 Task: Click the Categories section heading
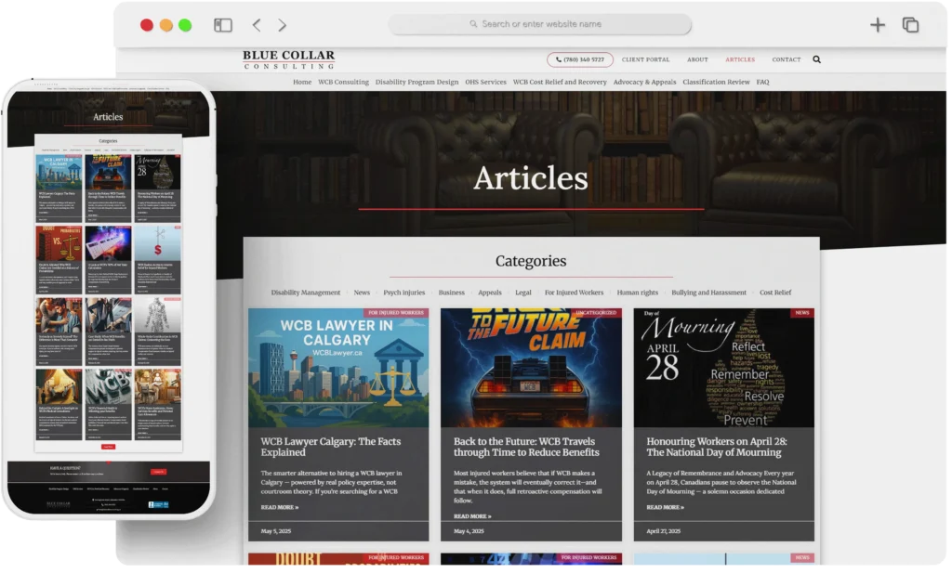pyautogui.click(x=531, y=261)
